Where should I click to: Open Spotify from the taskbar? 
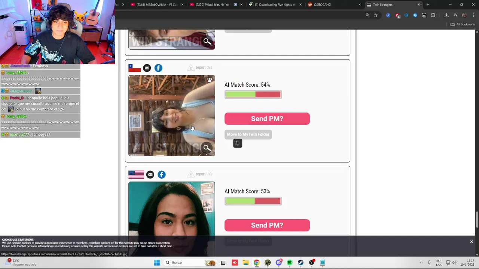(x=290, y=263)
